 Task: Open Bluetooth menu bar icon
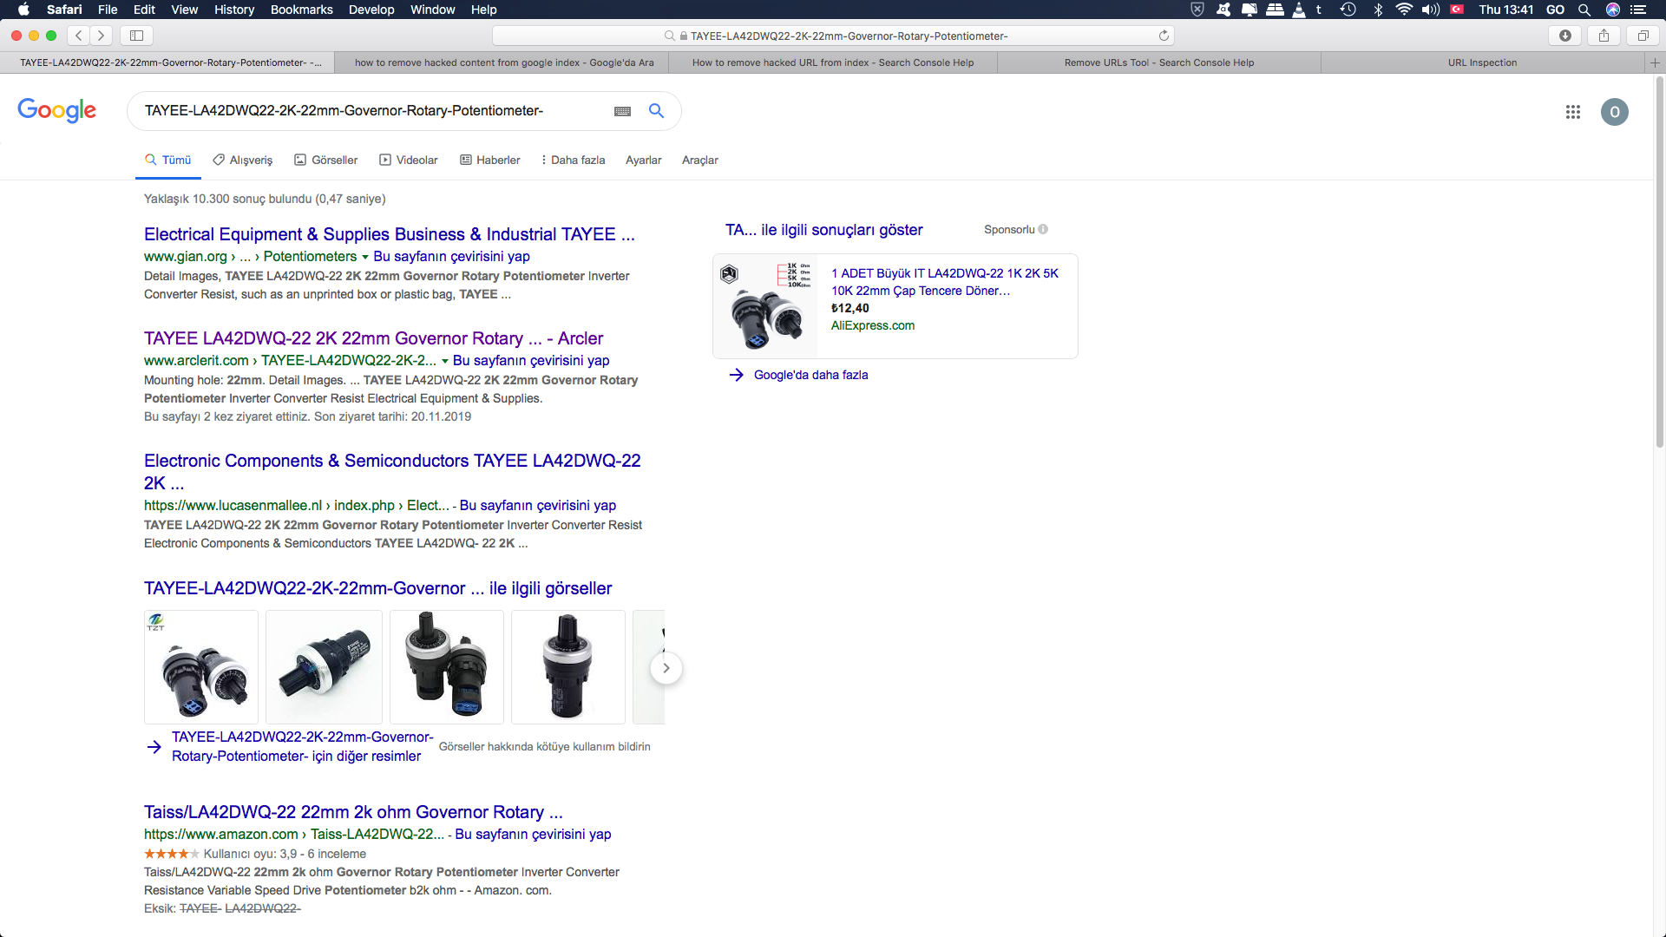(1378, 10)
